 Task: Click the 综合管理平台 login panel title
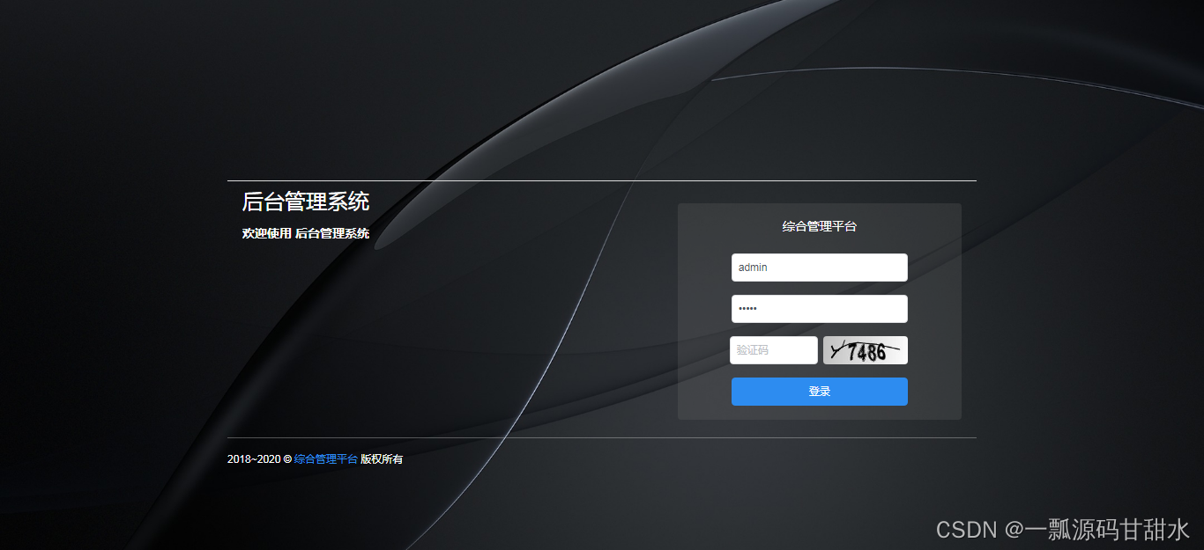tap(820, 226)
